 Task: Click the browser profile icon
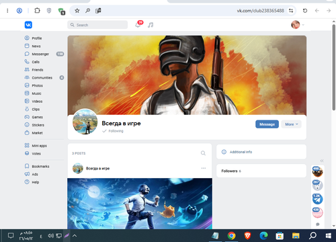pyautogui.click(x=19, y=11)
